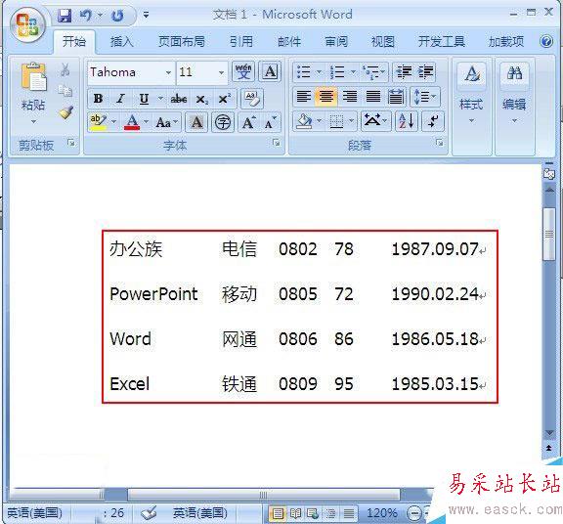The width and height of the screenshot is (563, 524).
Task: Switch to the 审阅 tab
Action: 336,42
